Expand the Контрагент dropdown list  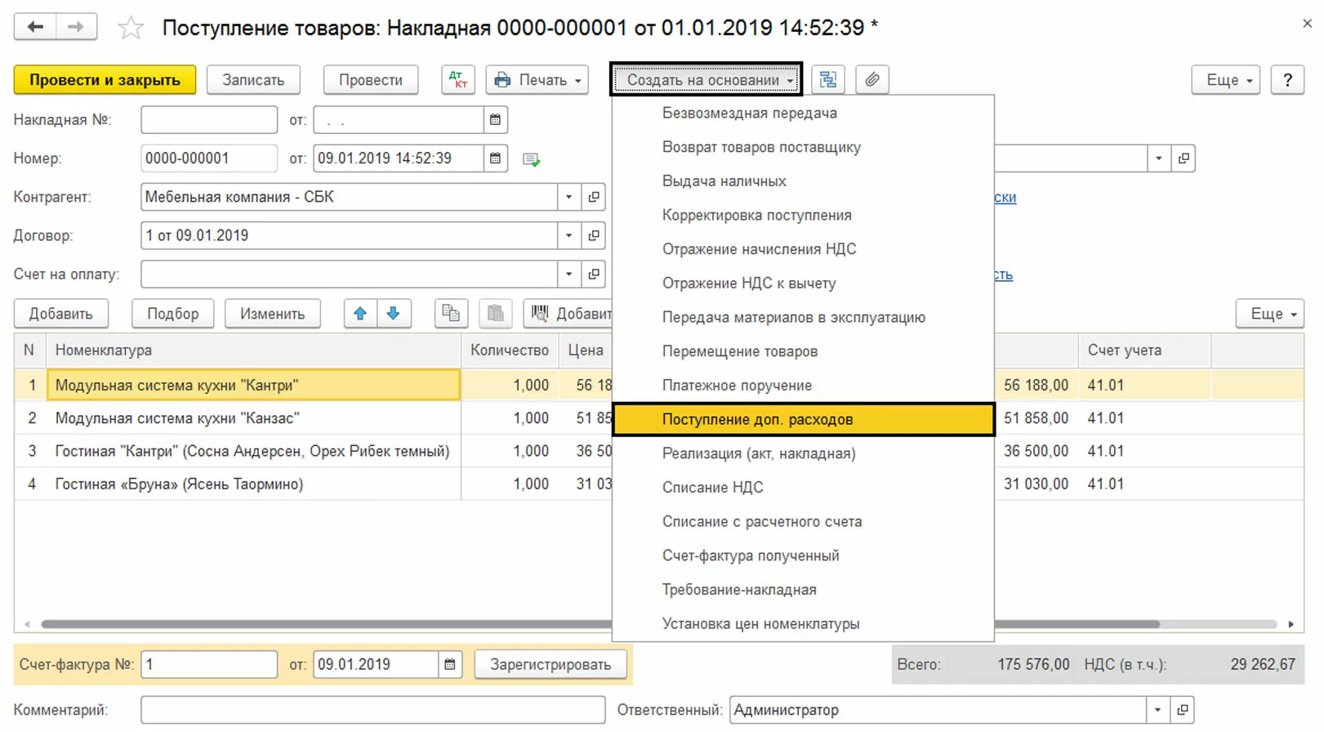[x=569, y=197]
